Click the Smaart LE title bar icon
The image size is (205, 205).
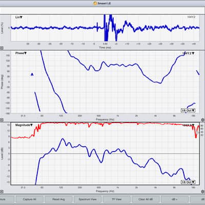[95, 3]
